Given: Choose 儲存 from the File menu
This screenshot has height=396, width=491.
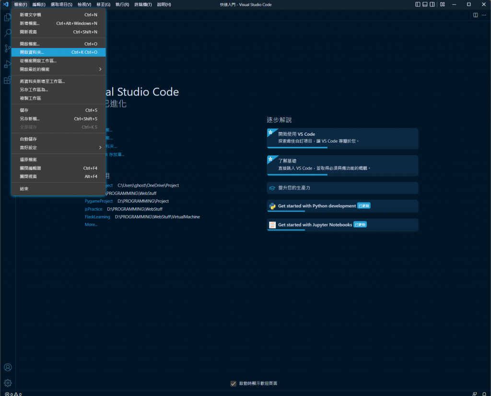Looking at the screenshot, I should click(58, 110).
